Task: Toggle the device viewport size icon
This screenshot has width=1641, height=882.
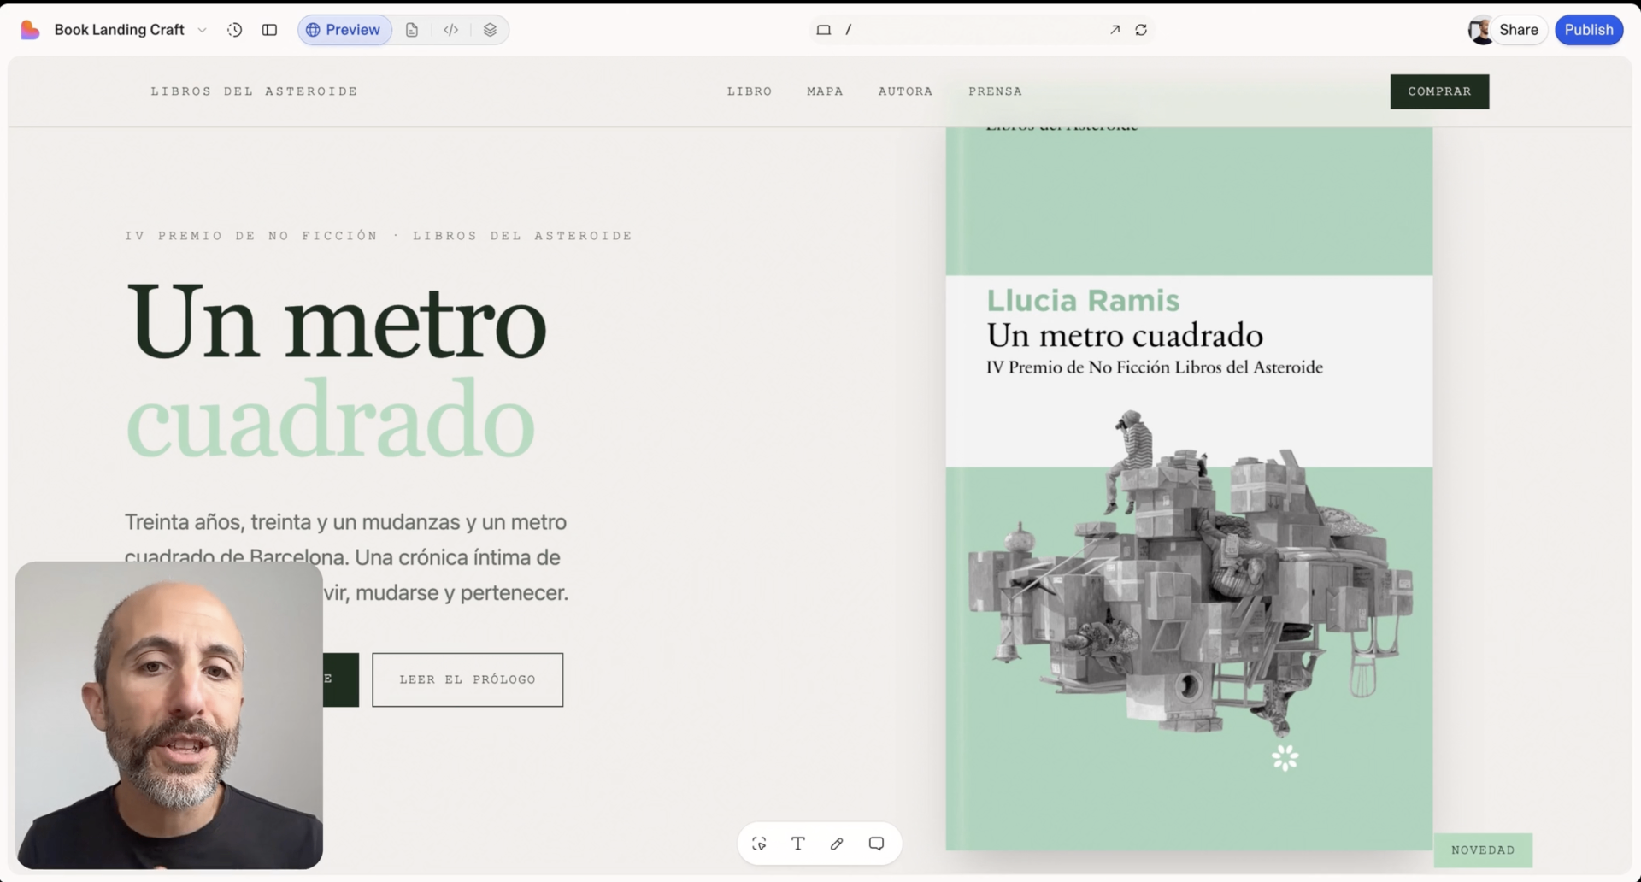Action: click(823, 30)
